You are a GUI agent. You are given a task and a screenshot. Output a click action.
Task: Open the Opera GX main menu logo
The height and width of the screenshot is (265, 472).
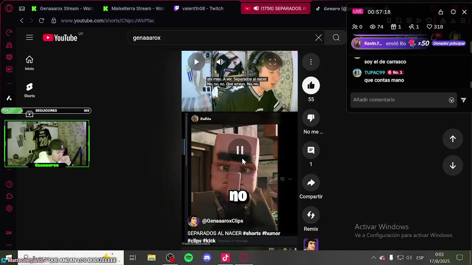[x=9, y=8]
